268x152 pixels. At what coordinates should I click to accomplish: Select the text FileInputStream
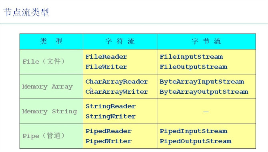click(191, 57)
